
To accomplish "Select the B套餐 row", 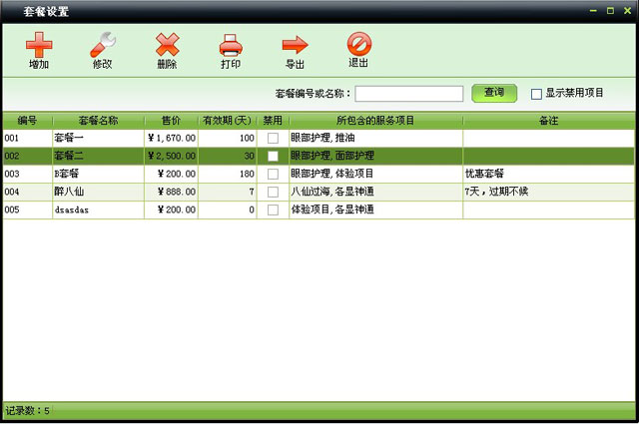I will point(98,174).
